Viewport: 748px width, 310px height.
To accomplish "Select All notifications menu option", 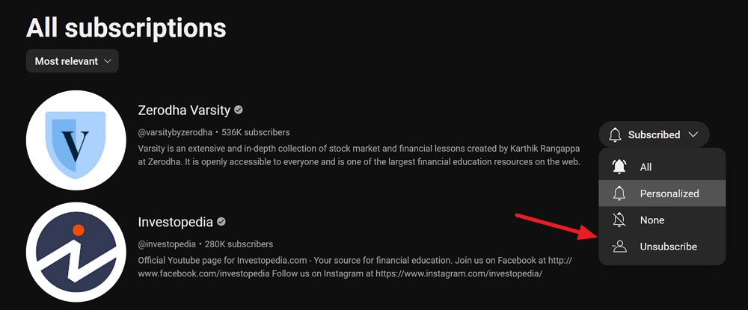I will coord(646,167).
